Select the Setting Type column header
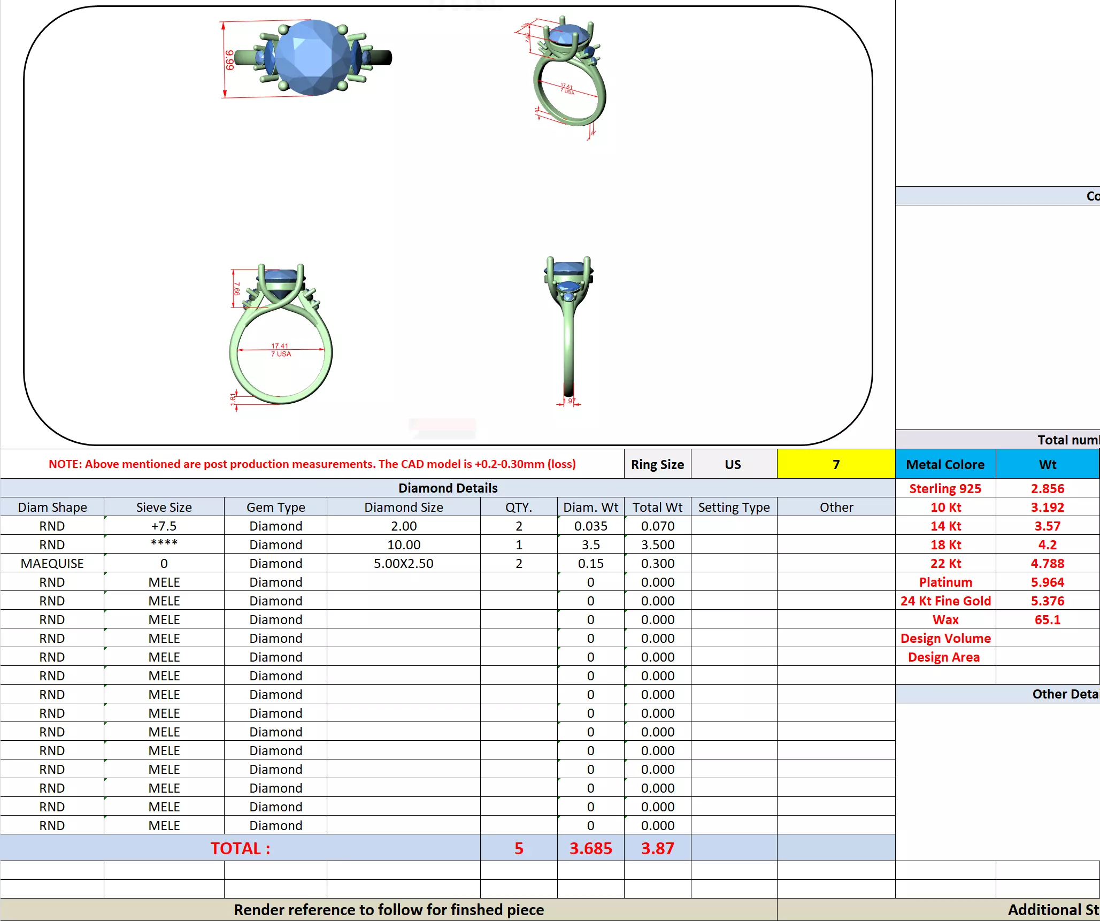This screenshot has width=1100, height=921. [x=734, y=507]
